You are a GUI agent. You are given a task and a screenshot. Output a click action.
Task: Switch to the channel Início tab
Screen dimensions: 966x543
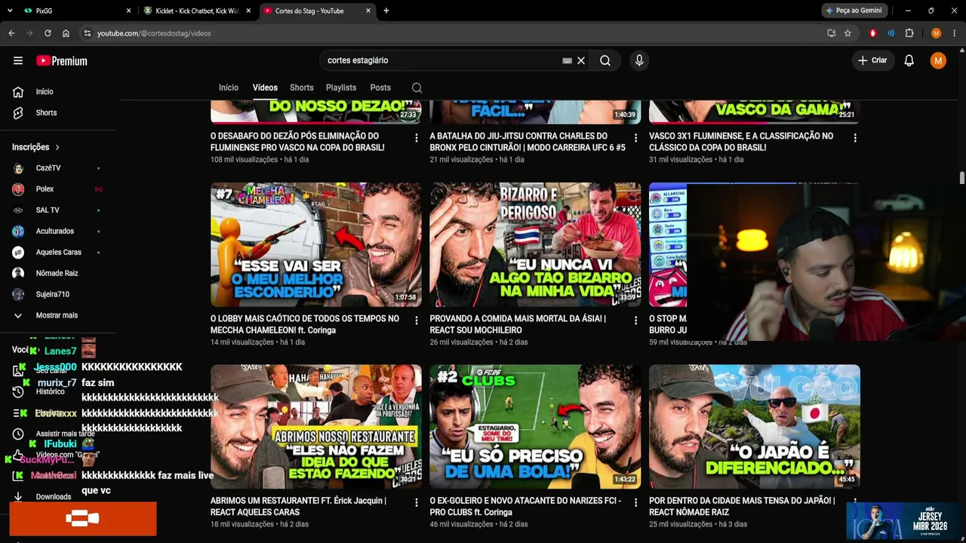pos(229,87)
